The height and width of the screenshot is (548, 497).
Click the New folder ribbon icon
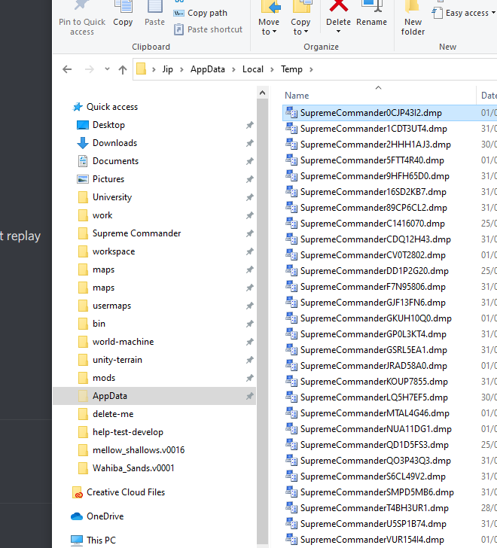tap(413, 6)
